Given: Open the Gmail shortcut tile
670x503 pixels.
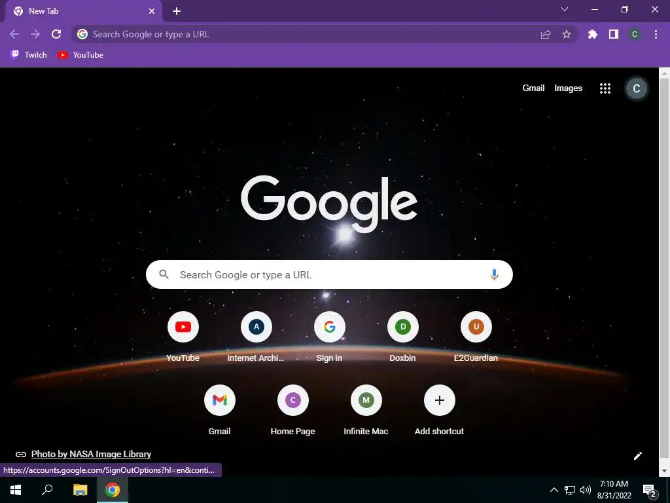Looking at the screenshot, I should pyautogui.click(x=220, y=411).
